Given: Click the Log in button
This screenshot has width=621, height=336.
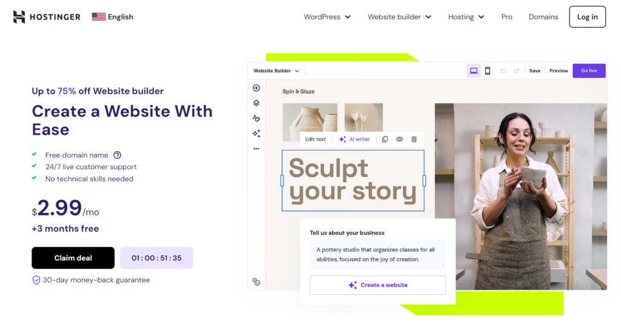Looking at the screenshot, I should tap(587, 16).
